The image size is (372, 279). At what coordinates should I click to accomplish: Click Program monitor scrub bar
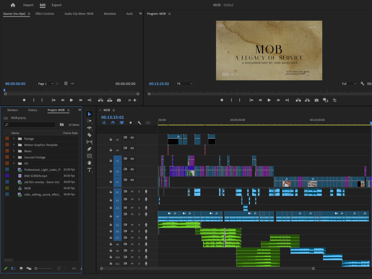260,94
